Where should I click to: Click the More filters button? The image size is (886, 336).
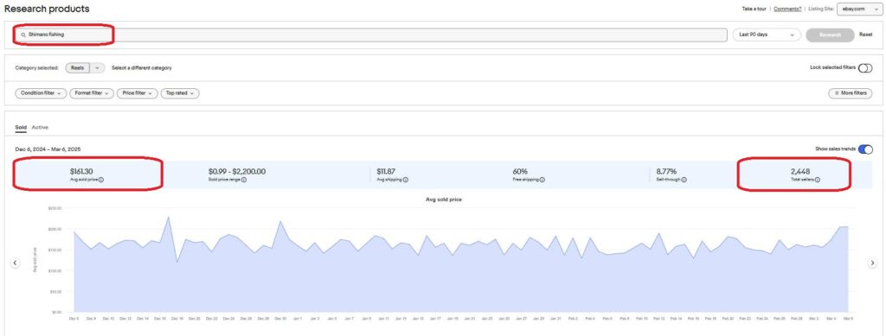tap(850, 93)
